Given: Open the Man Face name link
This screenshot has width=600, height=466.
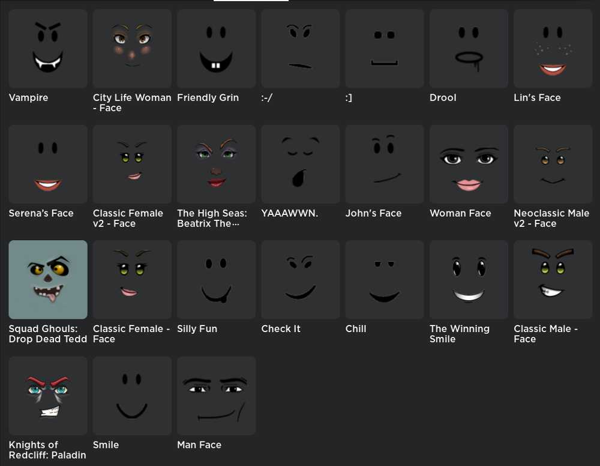Looking at the screenshot, I should [x=199, y=445].
